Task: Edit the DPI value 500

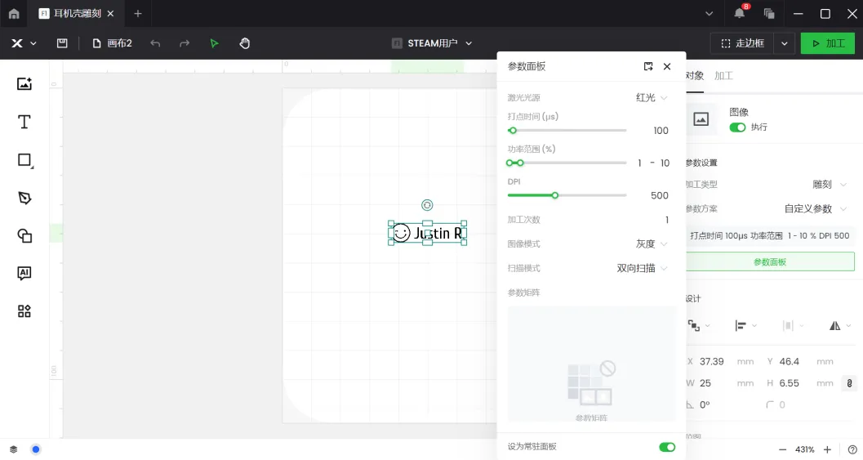Action: [660, 195]
